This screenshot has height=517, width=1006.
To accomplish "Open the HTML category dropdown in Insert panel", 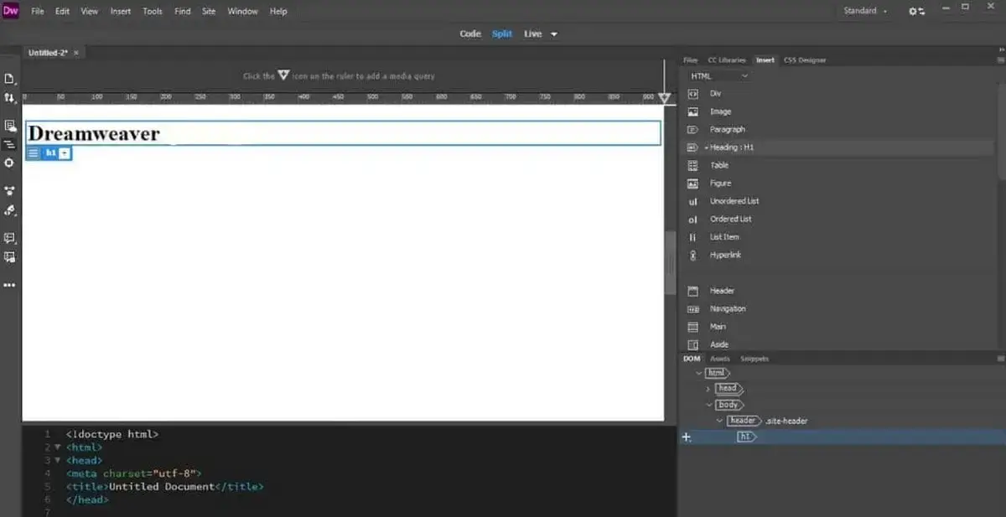I will 719,76.
